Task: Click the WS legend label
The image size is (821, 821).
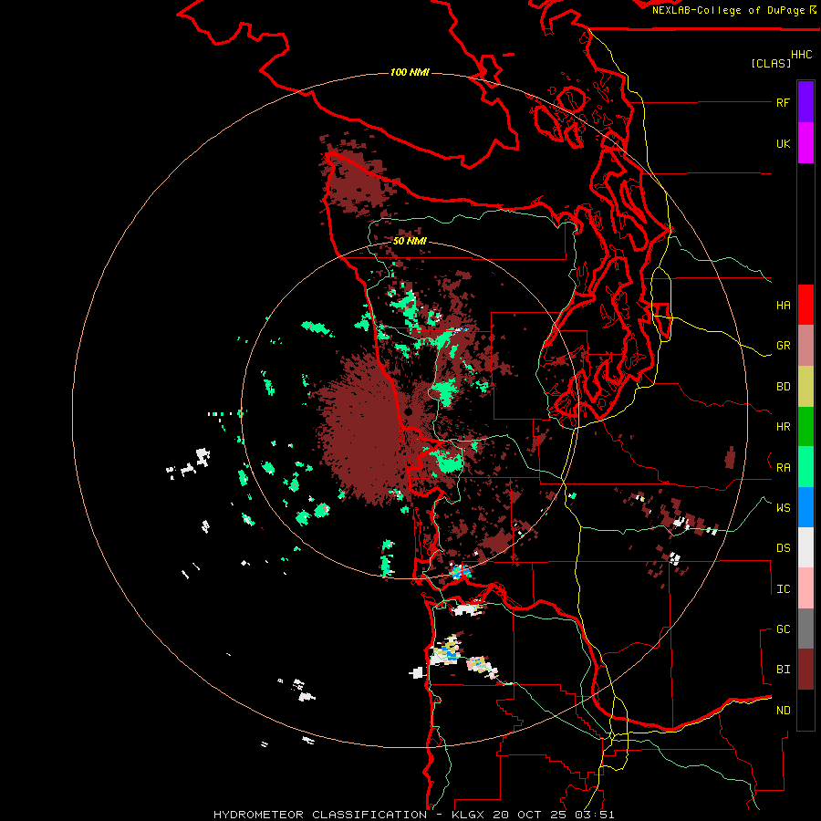Action: (783, 507)
